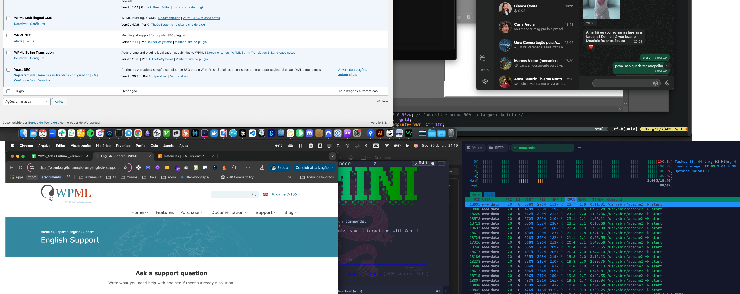Open the Trash in the Dock

451,133
